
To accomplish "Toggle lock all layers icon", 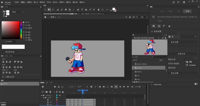I will [63, 92].
